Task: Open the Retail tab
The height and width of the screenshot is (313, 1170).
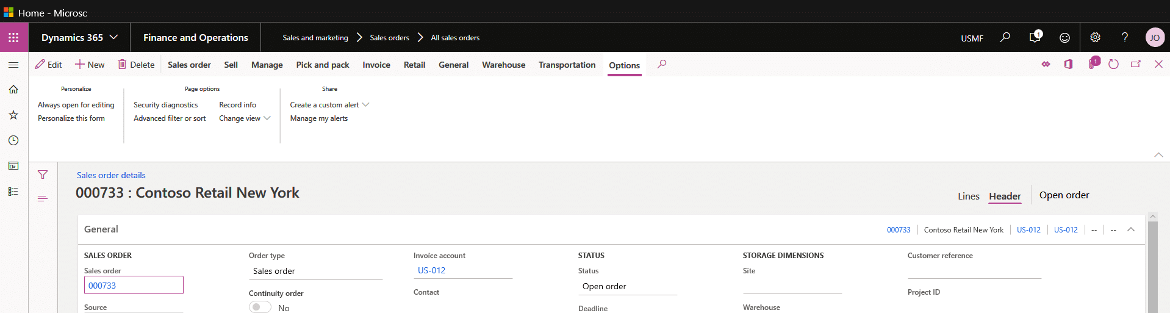Action: point(414,65)
